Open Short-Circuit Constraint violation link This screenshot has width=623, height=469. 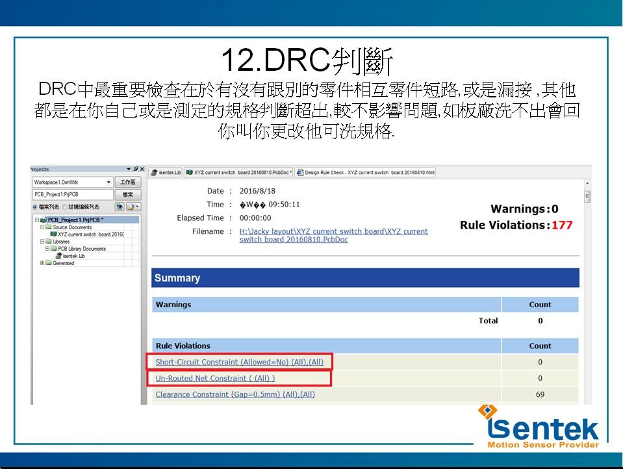pos(239,362)
